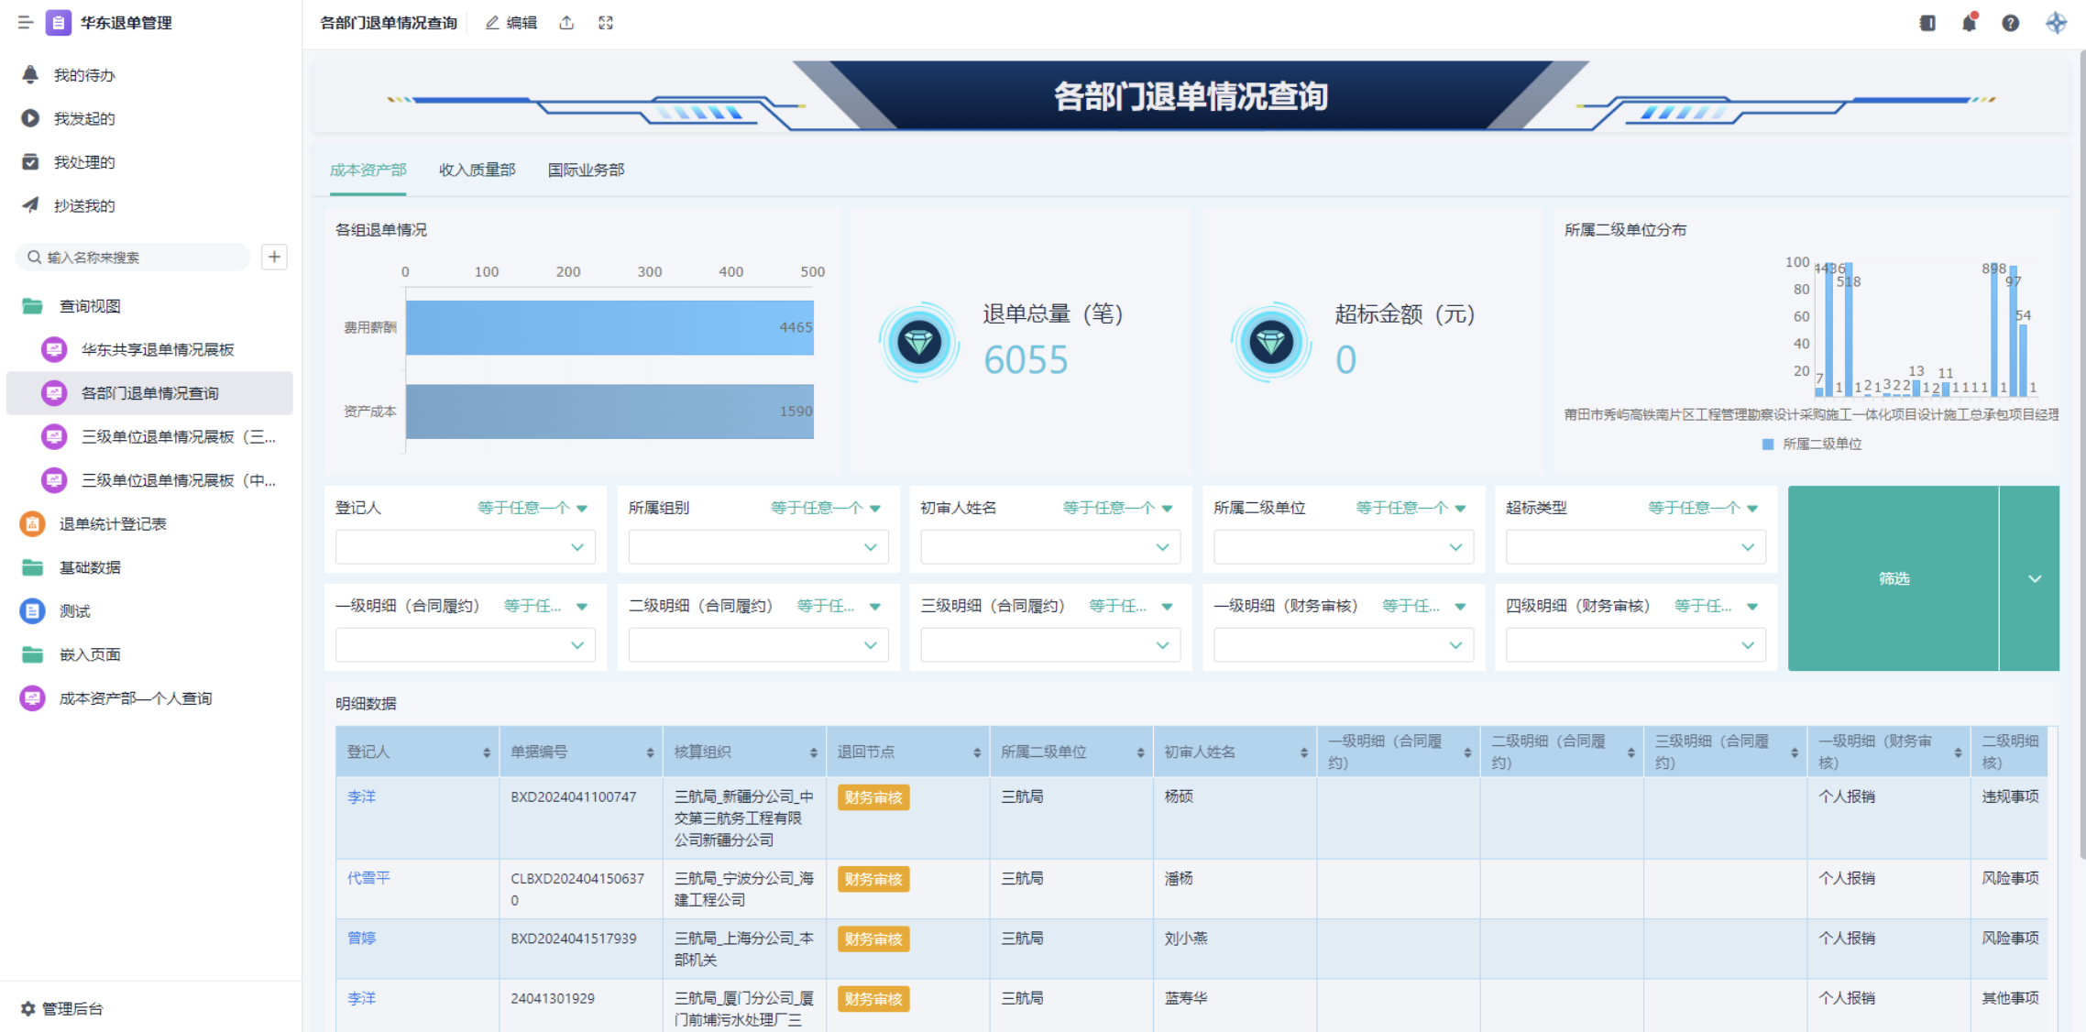Screen dimensions: 2086x1032
Task: Open the dark panel icon in top bar
Action: point(1927,23)
